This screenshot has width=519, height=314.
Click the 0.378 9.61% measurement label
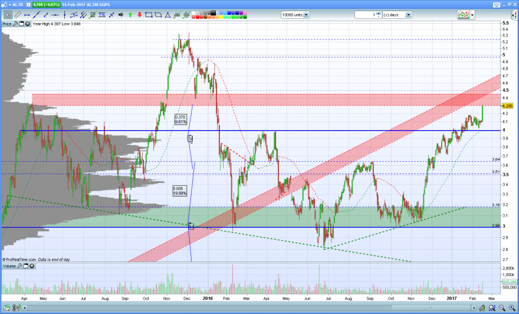(x=180, y=119)
